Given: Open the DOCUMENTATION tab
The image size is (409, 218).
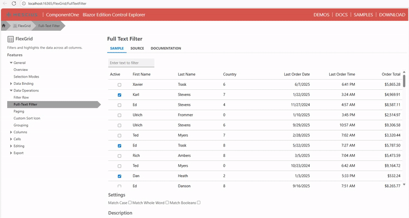Looking at the screenshot, I should (x=166, y=49).
